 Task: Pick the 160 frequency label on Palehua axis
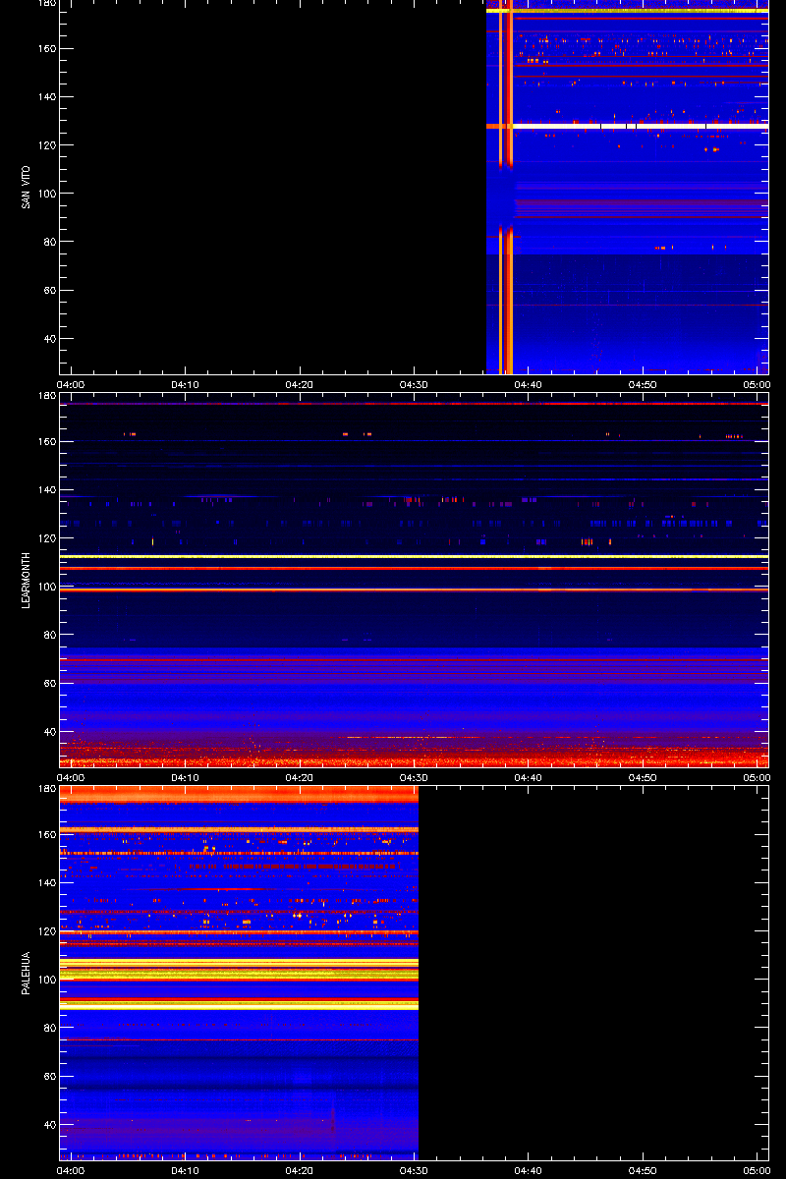point(47,835)
